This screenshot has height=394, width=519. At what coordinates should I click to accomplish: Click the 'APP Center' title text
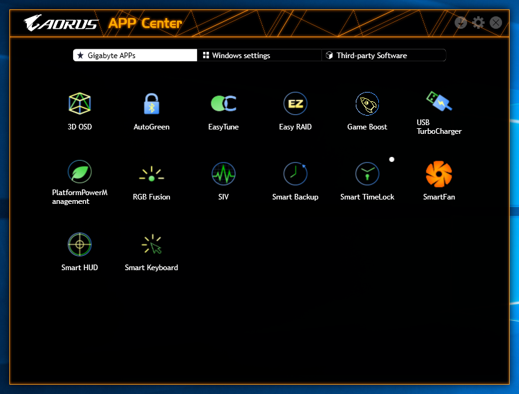[x=145, y=23]
